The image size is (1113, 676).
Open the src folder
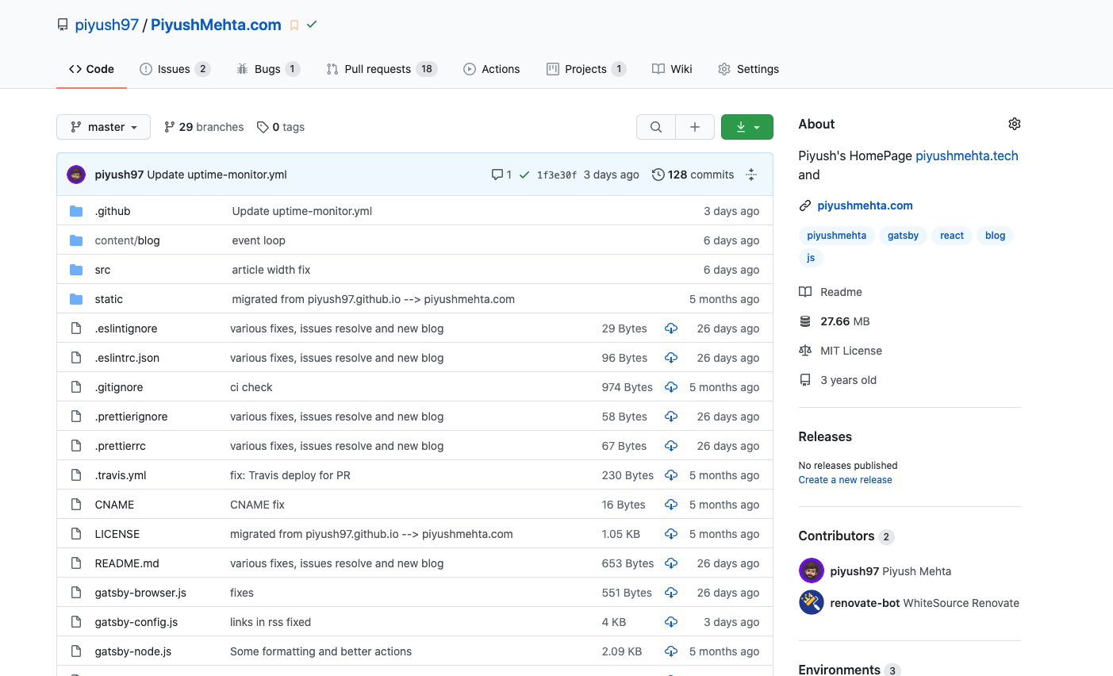(x=102, y=270)
